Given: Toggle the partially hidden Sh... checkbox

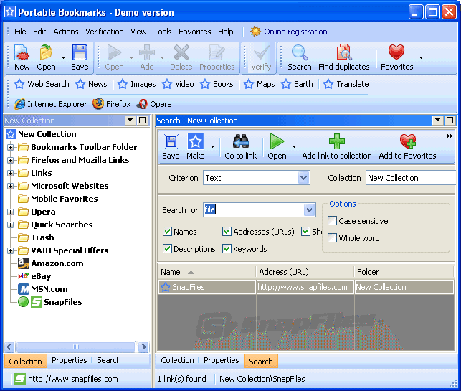Looking at the screenshot, I should click(x=305, y=232).
